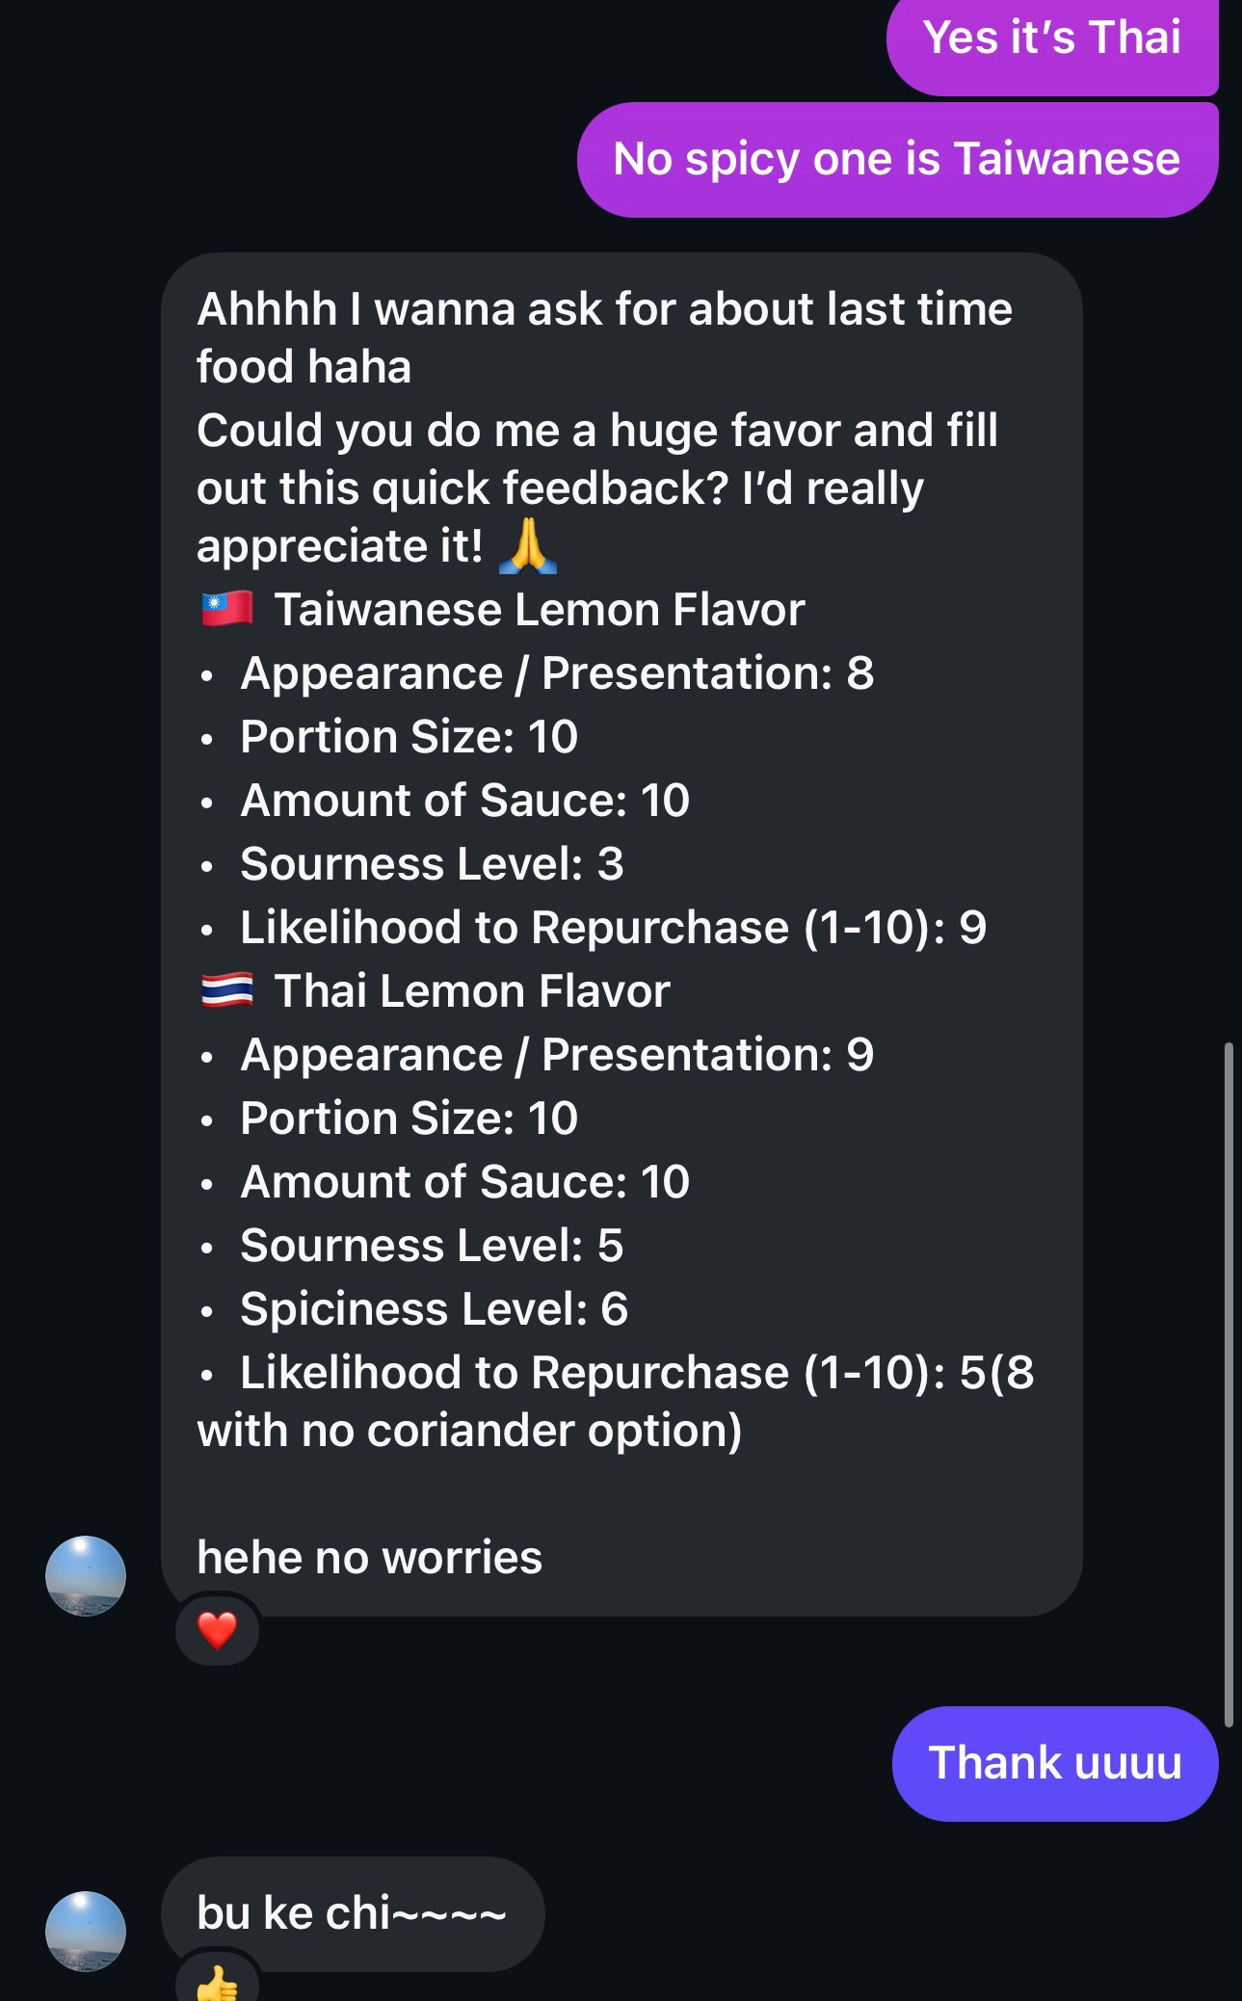Tap Taiwanese "Portion Size: 10" line

pos(409,737)
